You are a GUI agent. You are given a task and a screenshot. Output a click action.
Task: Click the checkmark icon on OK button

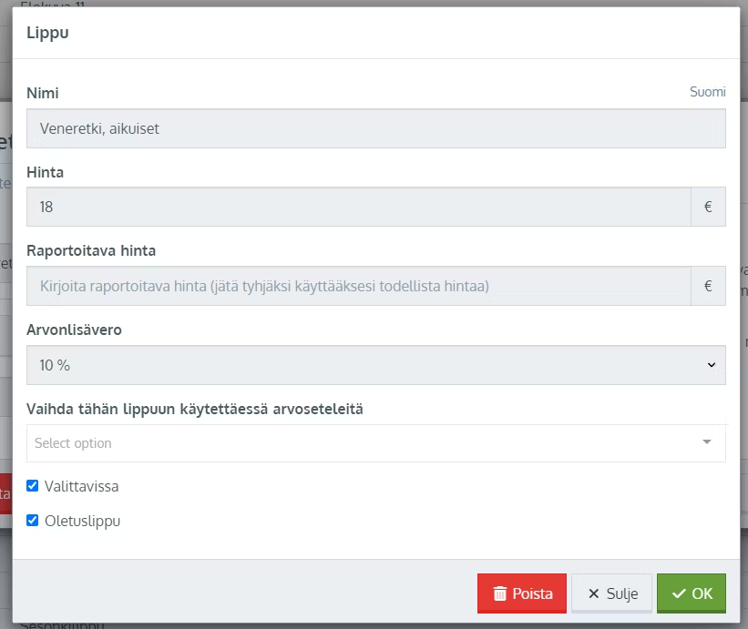679,593
